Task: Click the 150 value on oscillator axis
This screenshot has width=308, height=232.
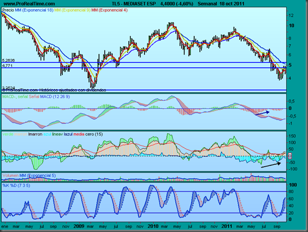Action: pos(292,136)
